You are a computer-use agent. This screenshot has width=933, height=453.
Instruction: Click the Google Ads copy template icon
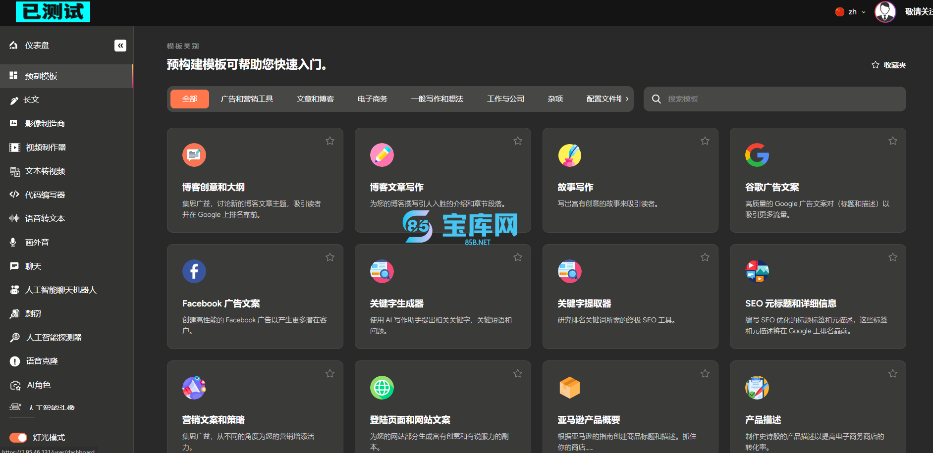757,155
